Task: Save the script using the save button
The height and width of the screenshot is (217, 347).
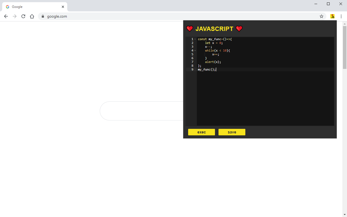Action: tap(232, 132)
